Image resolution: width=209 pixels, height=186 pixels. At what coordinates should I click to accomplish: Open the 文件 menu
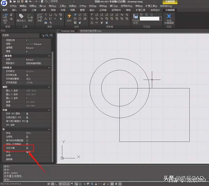click(13, 6)
